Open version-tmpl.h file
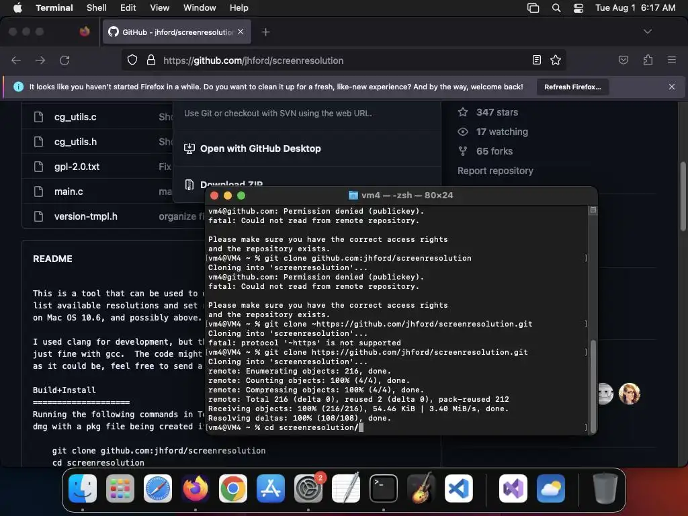 tap(85, 216)
